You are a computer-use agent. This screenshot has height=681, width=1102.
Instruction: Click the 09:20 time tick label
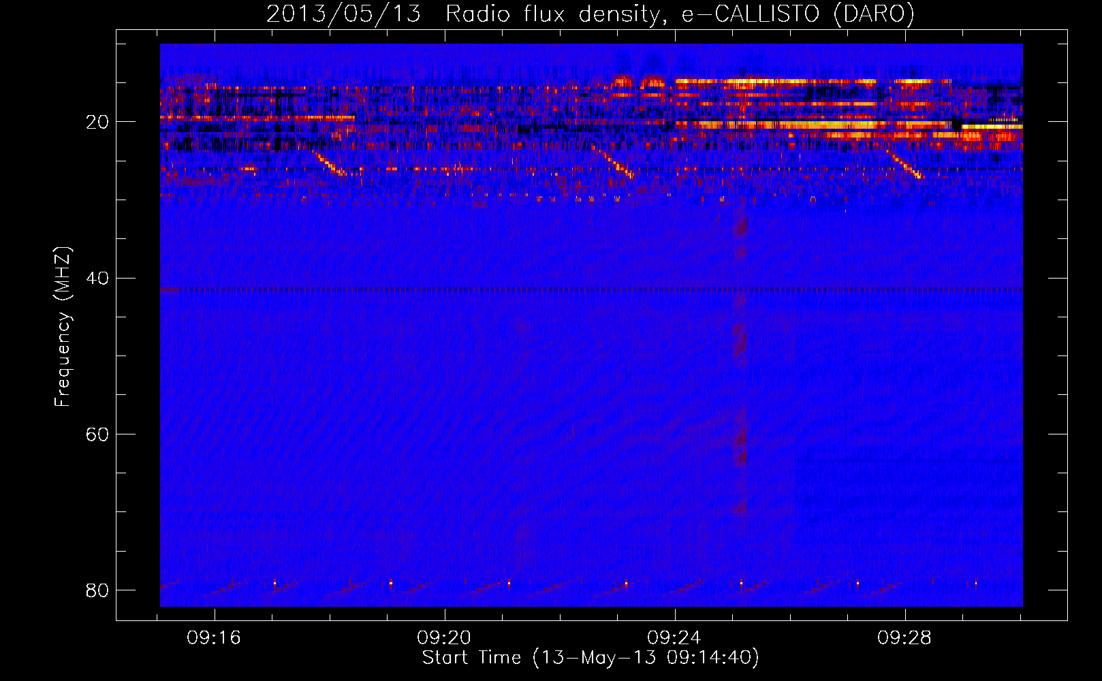[445, 638]
